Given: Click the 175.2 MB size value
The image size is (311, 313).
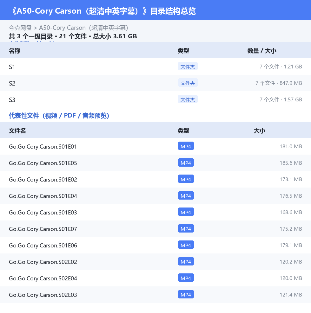Looking at the screenshot, I should 291,229.
